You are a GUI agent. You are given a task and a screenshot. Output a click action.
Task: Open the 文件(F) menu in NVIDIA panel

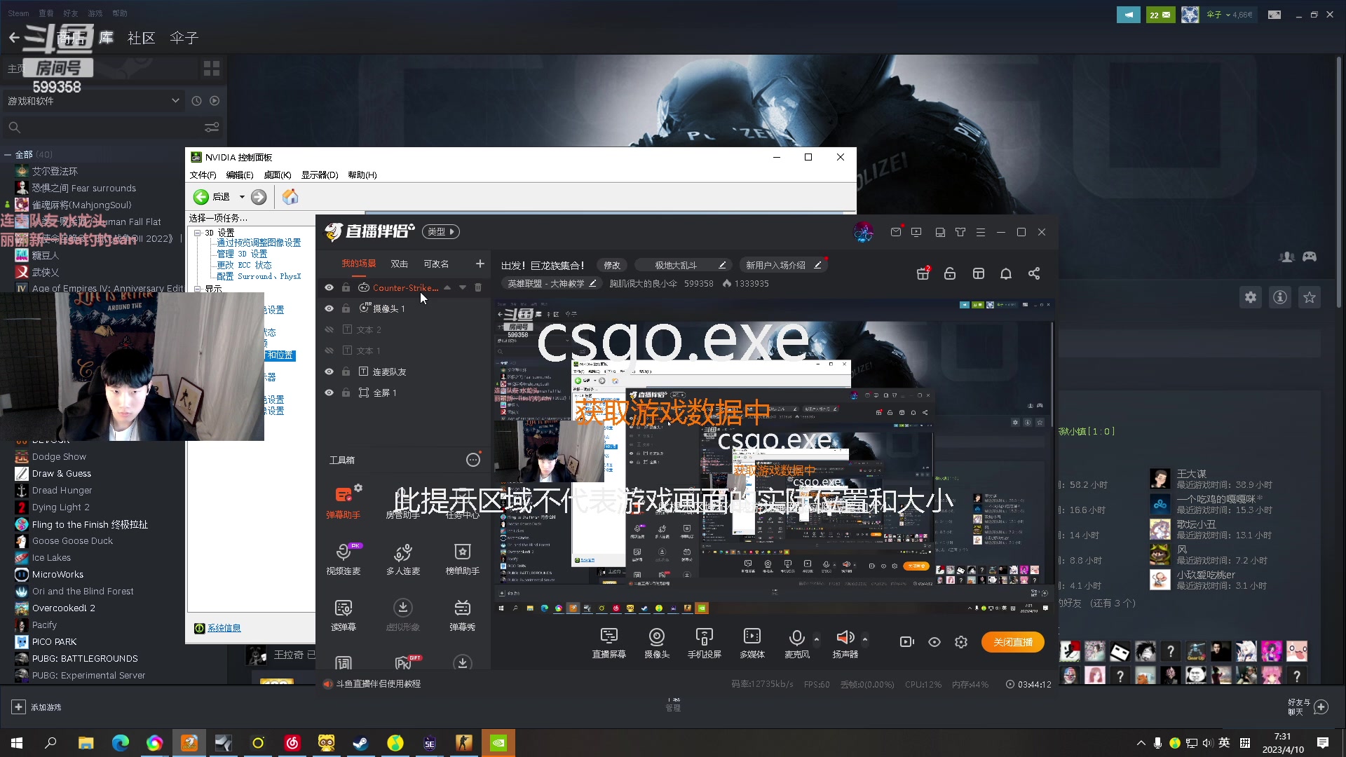[x=203, y=175]
